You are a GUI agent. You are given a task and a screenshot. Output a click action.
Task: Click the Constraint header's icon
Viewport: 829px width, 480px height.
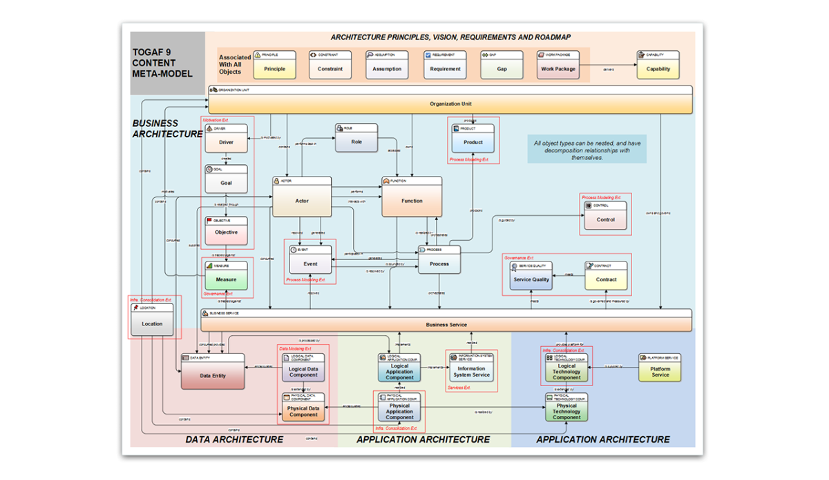[x=314, y=54]
